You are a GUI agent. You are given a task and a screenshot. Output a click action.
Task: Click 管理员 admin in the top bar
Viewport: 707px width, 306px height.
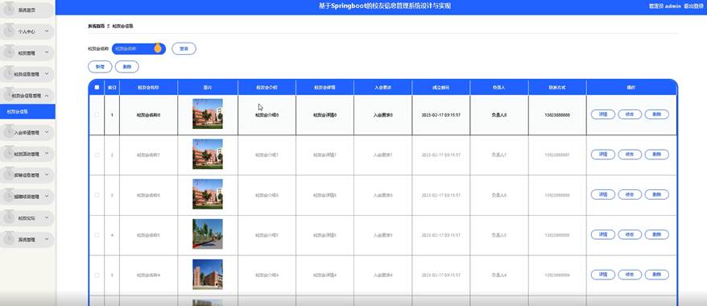(x=664, y=6)
